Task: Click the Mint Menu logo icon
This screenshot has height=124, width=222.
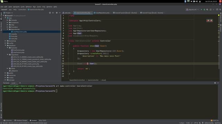Action: [x=2, y=1]
